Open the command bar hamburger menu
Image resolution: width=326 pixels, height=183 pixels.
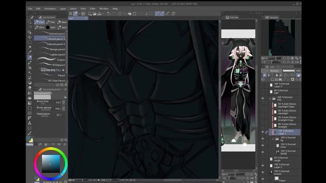click(70, 14)
